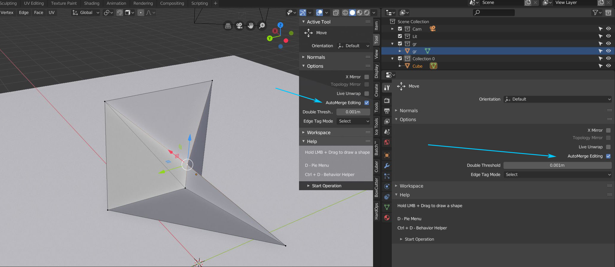This screenshot has height=267, width=615.
Task: Enable Live Unwrap in sidebar Options
Action: pyautogui.click(x=367, y=93)
